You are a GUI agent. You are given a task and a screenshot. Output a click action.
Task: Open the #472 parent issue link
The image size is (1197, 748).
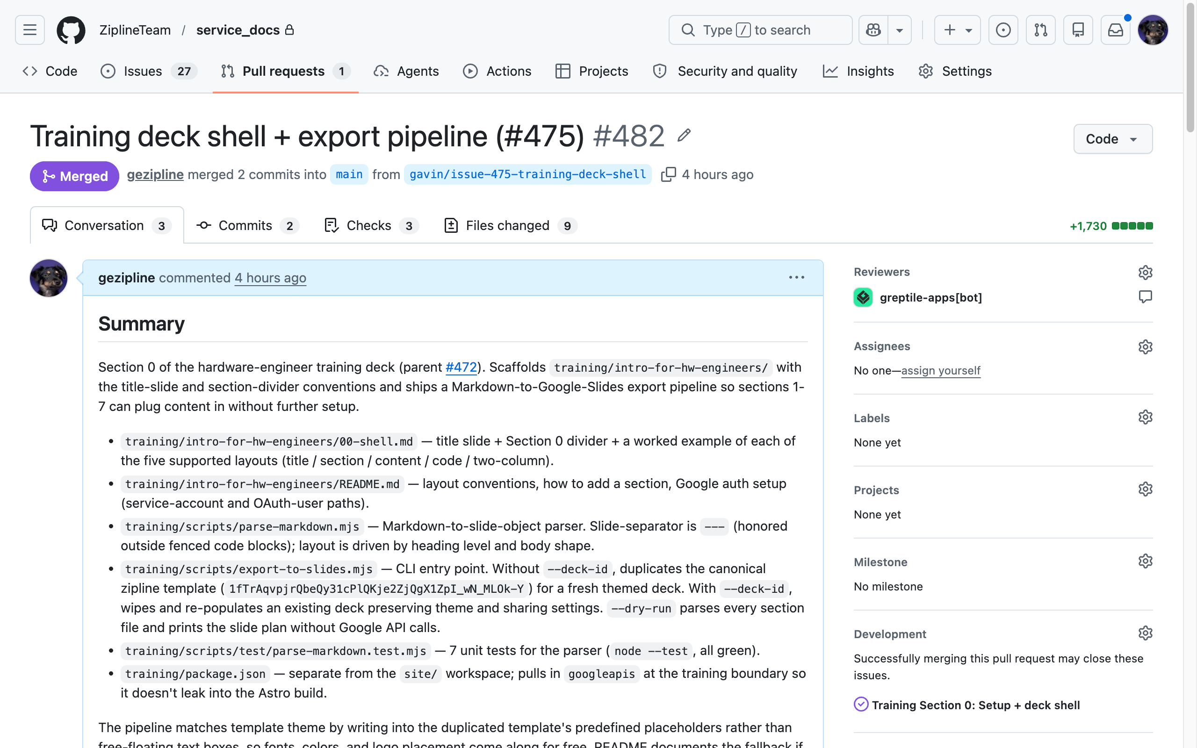461,367
